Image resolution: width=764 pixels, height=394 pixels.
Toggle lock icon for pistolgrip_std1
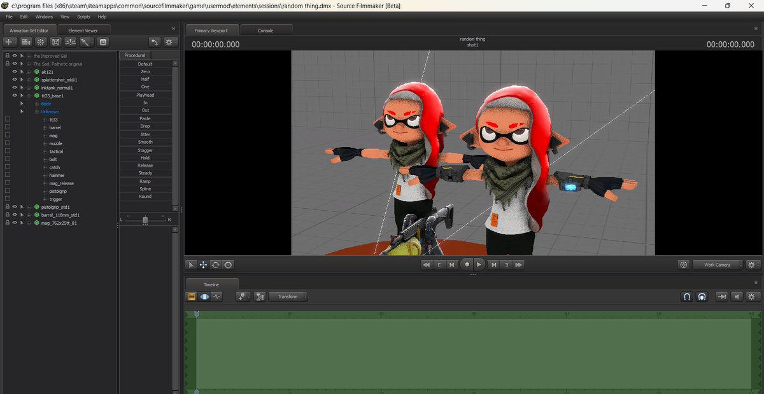(x=7, y=207)
